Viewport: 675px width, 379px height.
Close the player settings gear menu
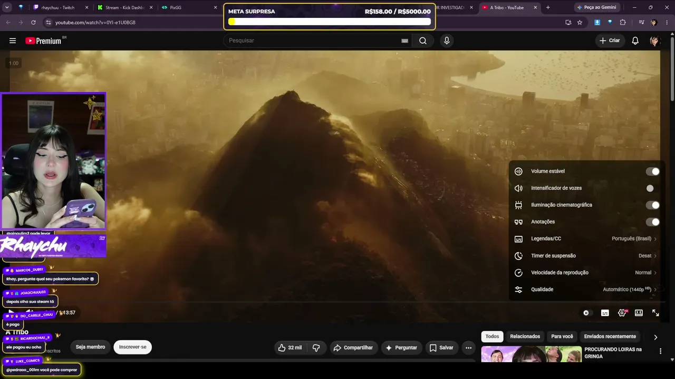[622, 313]
